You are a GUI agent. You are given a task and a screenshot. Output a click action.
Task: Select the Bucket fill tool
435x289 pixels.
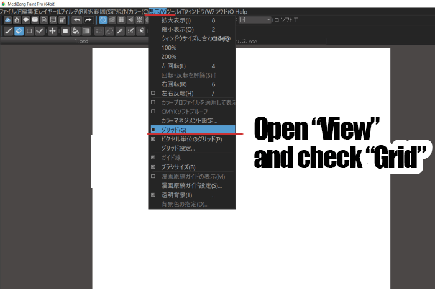(75, 31)
